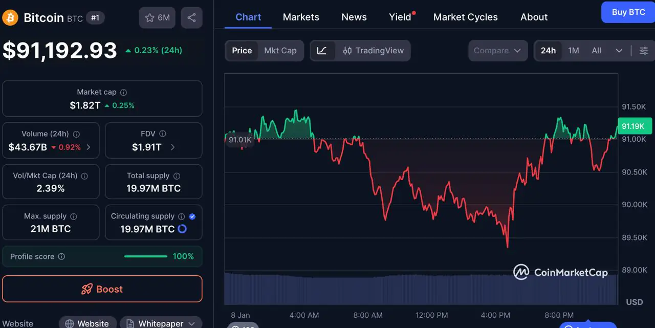Click the Profile score info icon
Viewport: 655px width, 328px height.
[61, 256]
